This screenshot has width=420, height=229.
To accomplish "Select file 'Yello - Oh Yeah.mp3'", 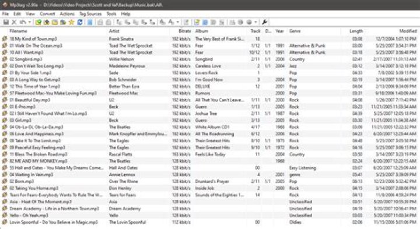I will pos(29,216).
